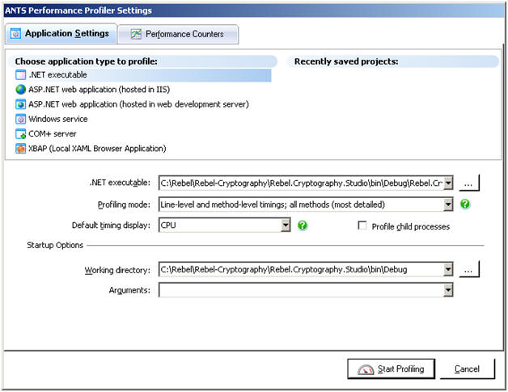Click the XBAP application icon
Viewport: 508px width, 392px height.
[x=20, y=149]
